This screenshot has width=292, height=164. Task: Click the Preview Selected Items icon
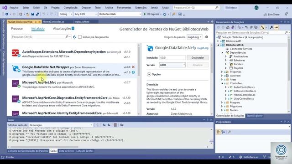tap(276, 27)
